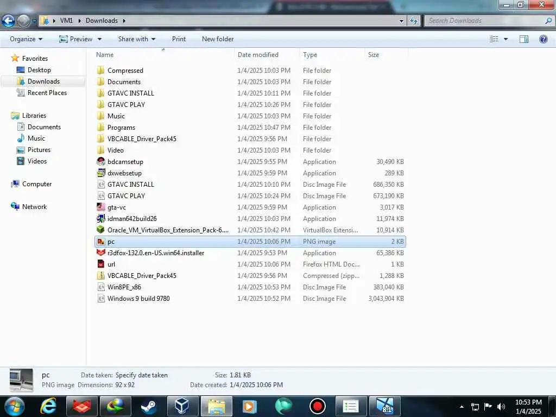Screen dimensions: 556x417
Task: Select Desktop under Favorites
Action: (39, 70)
